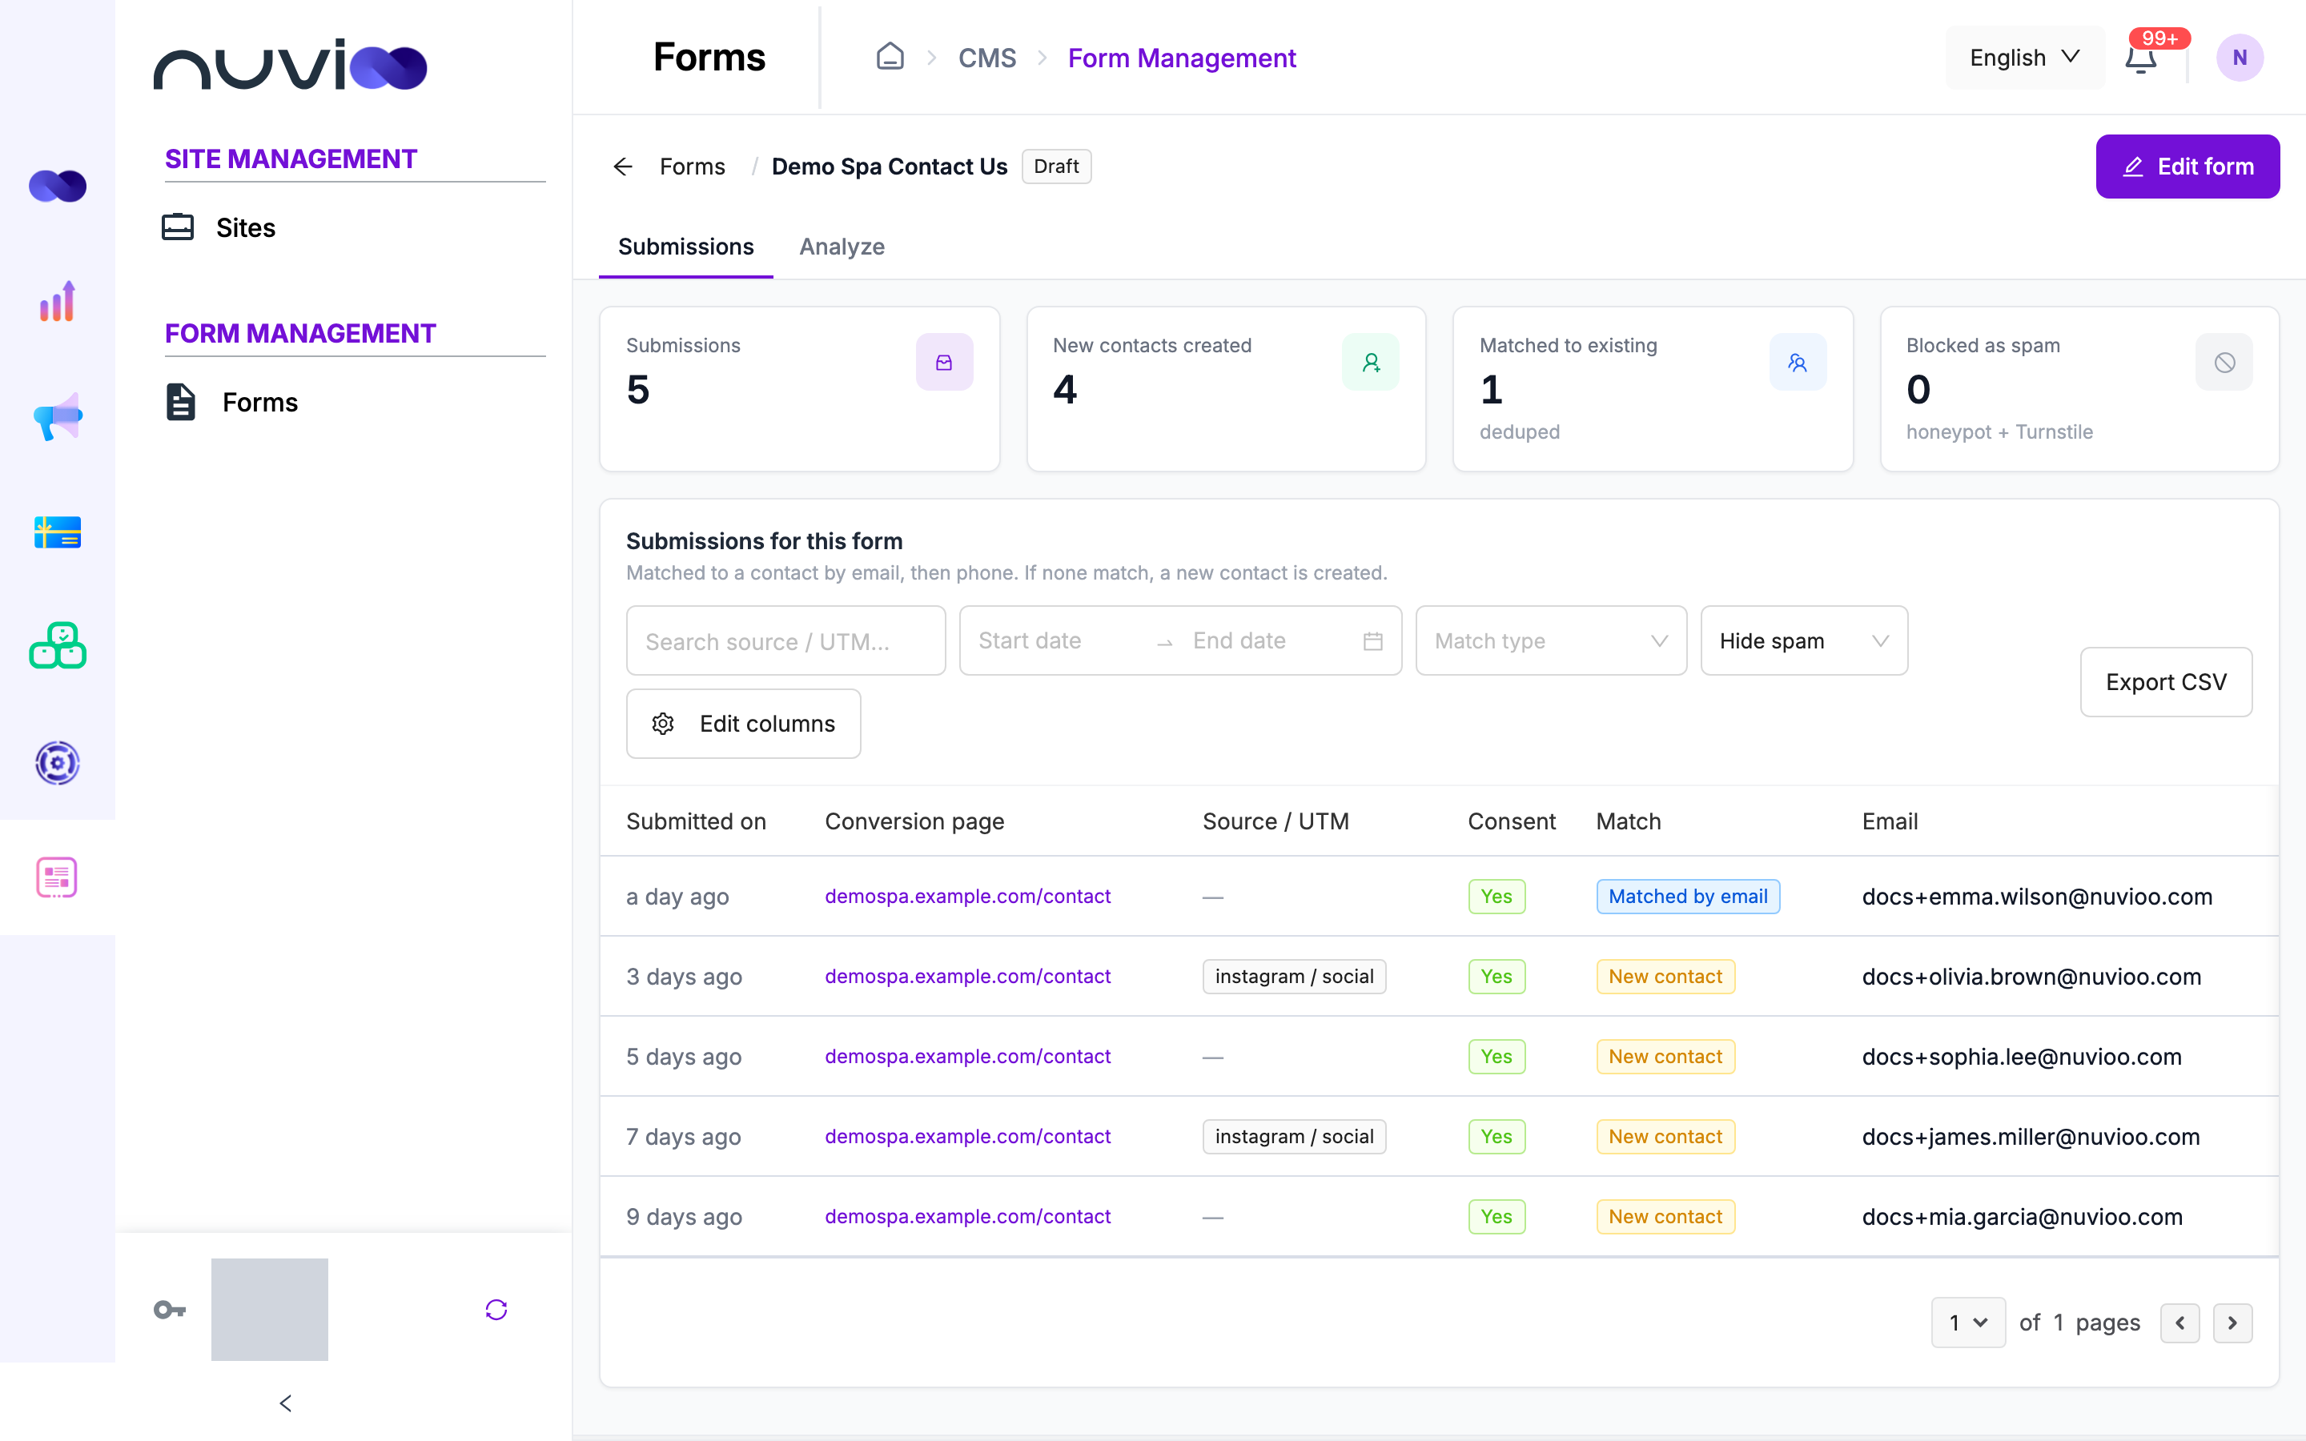
Task: Collapse the sidebar with the left chevron
Action: [286, 1403]
